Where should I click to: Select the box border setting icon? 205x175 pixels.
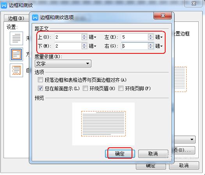16,54
